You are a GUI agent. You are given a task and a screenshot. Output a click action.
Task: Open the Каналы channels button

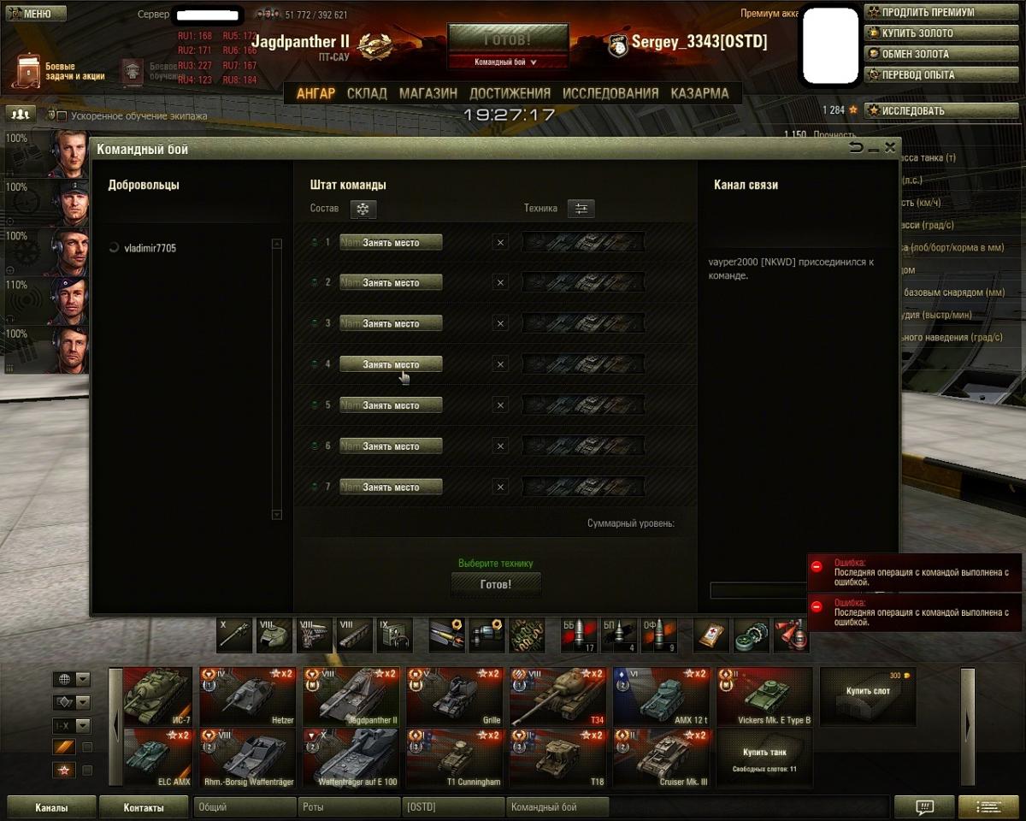[51, 806]
